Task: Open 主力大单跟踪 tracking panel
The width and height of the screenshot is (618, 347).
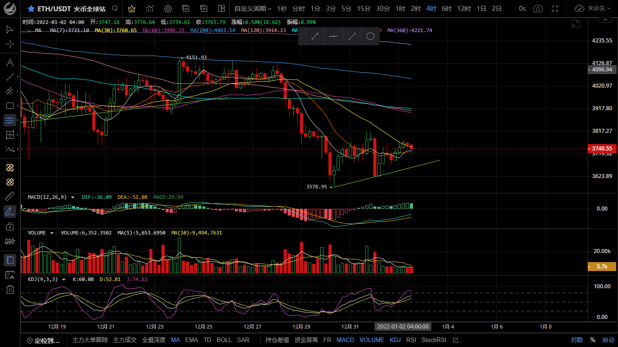Action: point(90,340)
